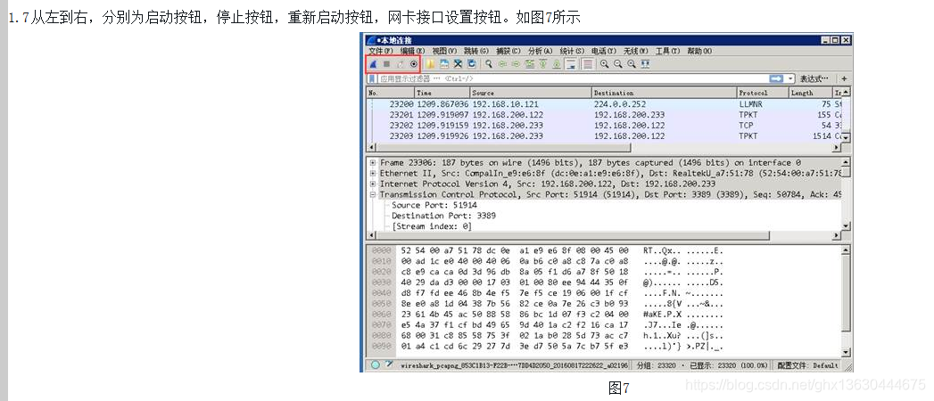Open the 工具 menu
Image resolution: width=934 pixels, height=401 pixels.
(667, 51)
